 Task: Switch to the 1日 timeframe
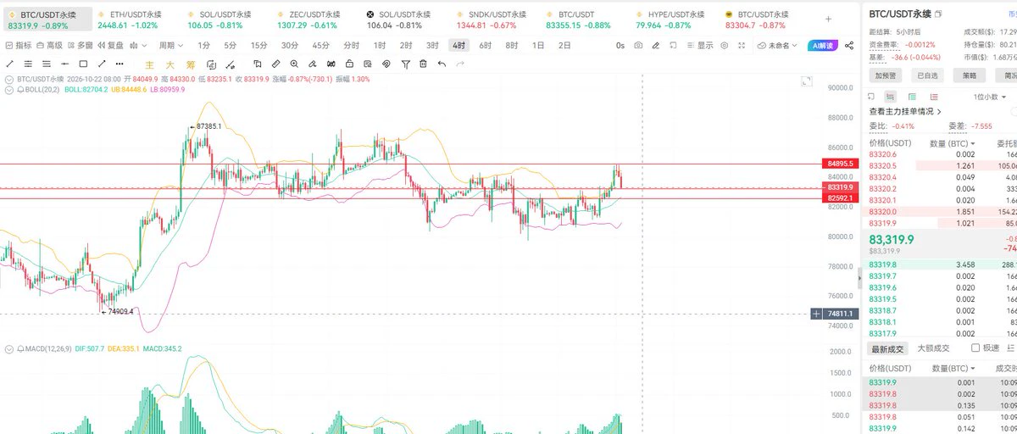coord(538,46)
